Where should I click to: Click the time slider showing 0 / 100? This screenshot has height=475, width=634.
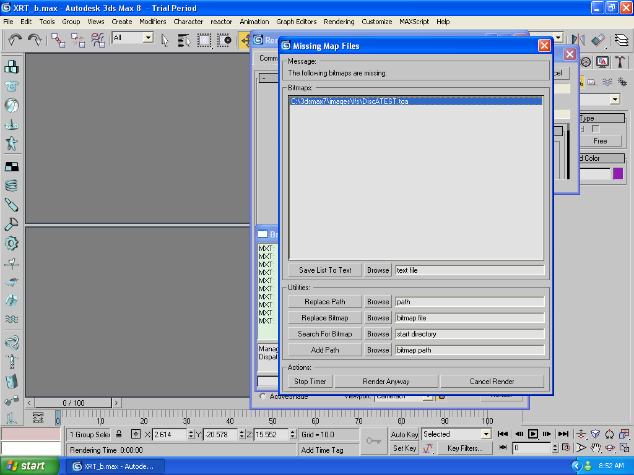tap(73, 403)
